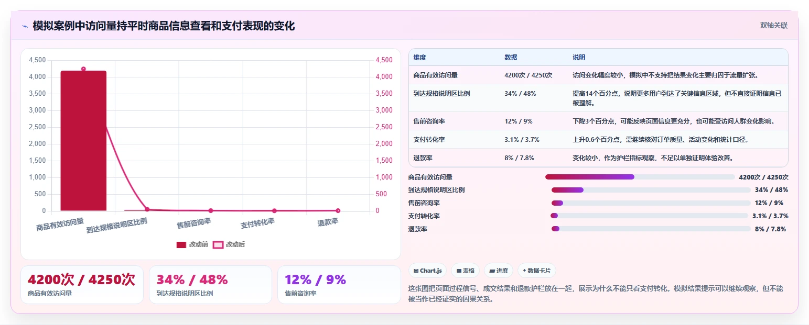The width and height of the screenshot is (809, 325).
Task: Click the line point at 售前咨询率
Action: (x=211, y=210)
